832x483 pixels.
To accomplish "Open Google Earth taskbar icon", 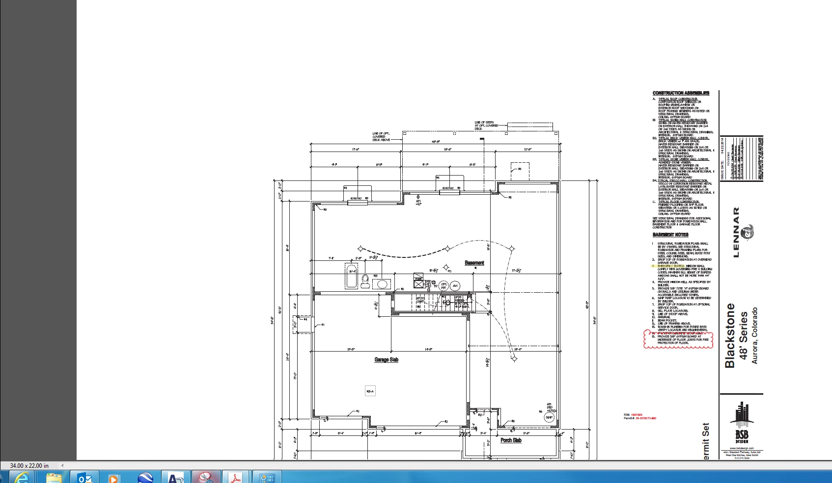I will pyautogui.click(x=145, y=477).
